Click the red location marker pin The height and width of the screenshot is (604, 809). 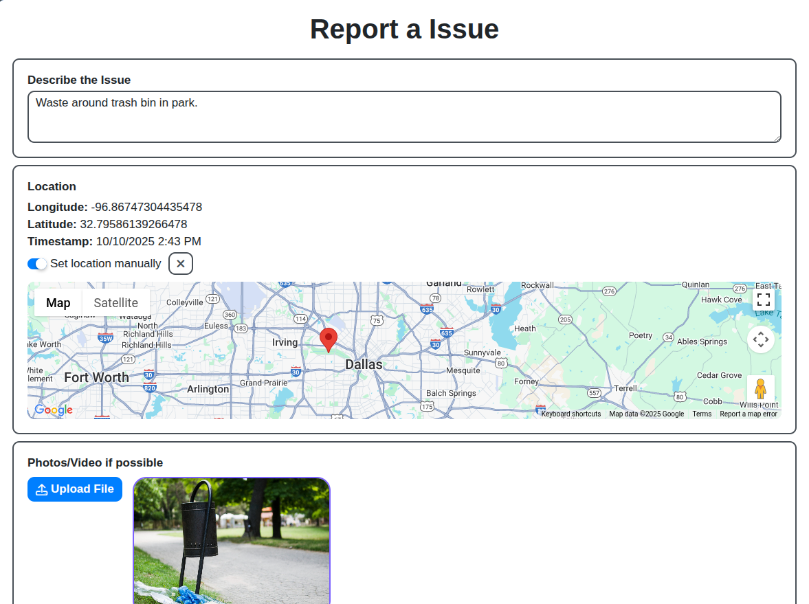[329, 339]
